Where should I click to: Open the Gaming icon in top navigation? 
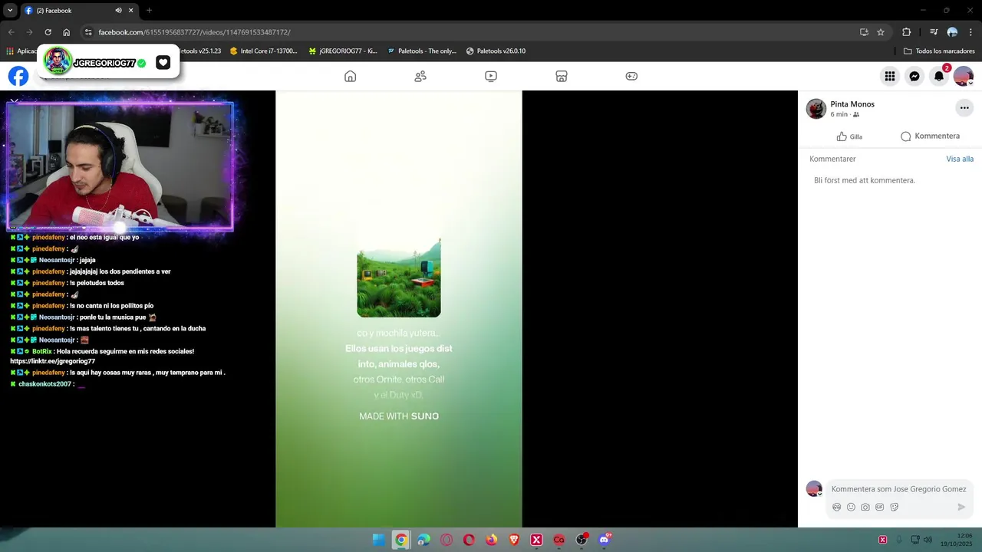[631, 76]
